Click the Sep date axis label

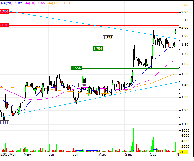coord(129,155)
